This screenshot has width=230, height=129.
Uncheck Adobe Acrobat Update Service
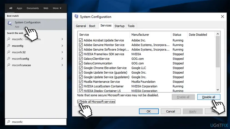[81, 40]
